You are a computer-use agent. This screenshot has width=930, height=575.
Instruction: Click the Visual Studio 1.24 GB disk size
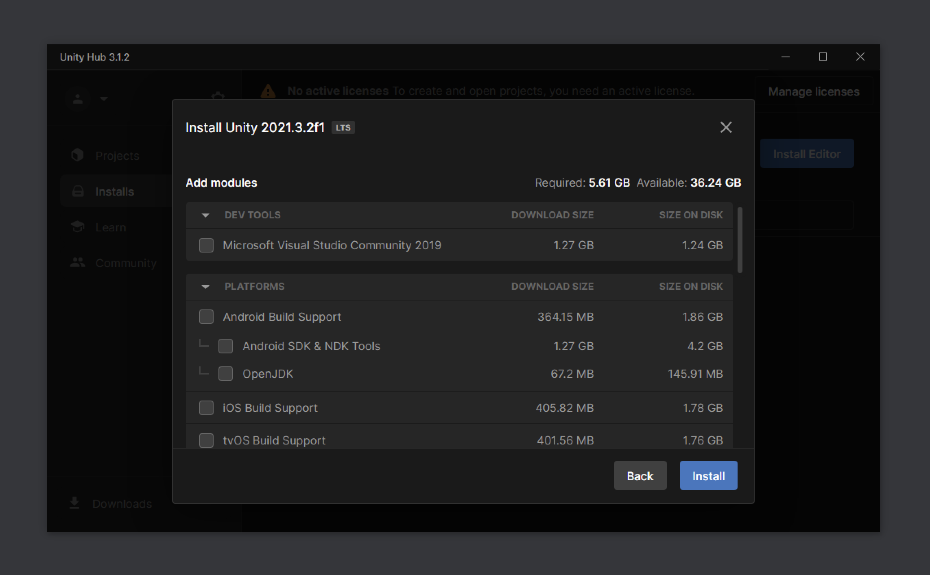(703, 245)
